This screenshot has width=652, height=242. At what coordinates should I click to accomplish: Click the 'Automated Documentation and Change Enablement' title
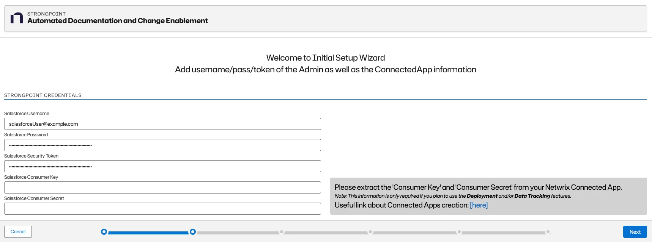[x=118, y=21]
